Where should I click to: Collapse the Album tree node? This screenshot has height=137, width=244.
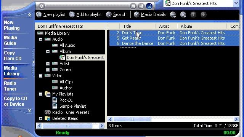[48, 52]
